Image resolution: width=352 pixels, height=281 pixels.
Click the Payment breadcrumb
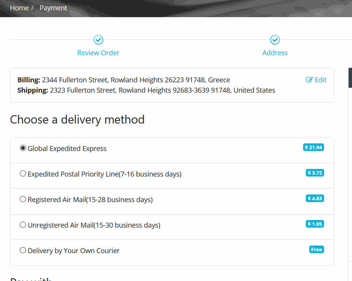53,8
